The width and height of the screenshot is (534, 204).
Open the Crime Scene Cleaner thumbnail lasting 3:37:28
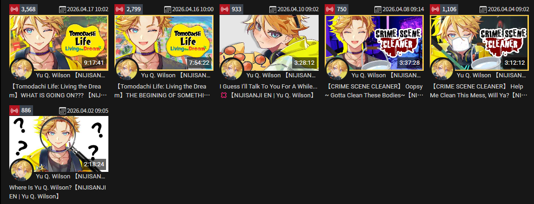click(374, 43)
